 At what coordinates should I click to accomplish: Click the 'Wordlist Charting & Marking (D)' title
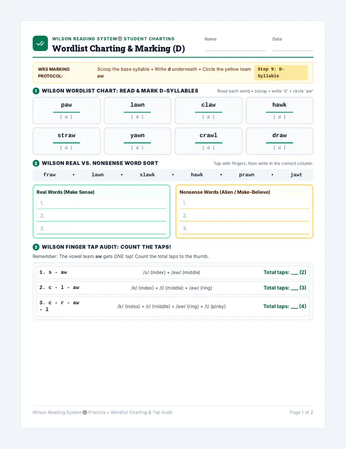click(x=118, y=48)
